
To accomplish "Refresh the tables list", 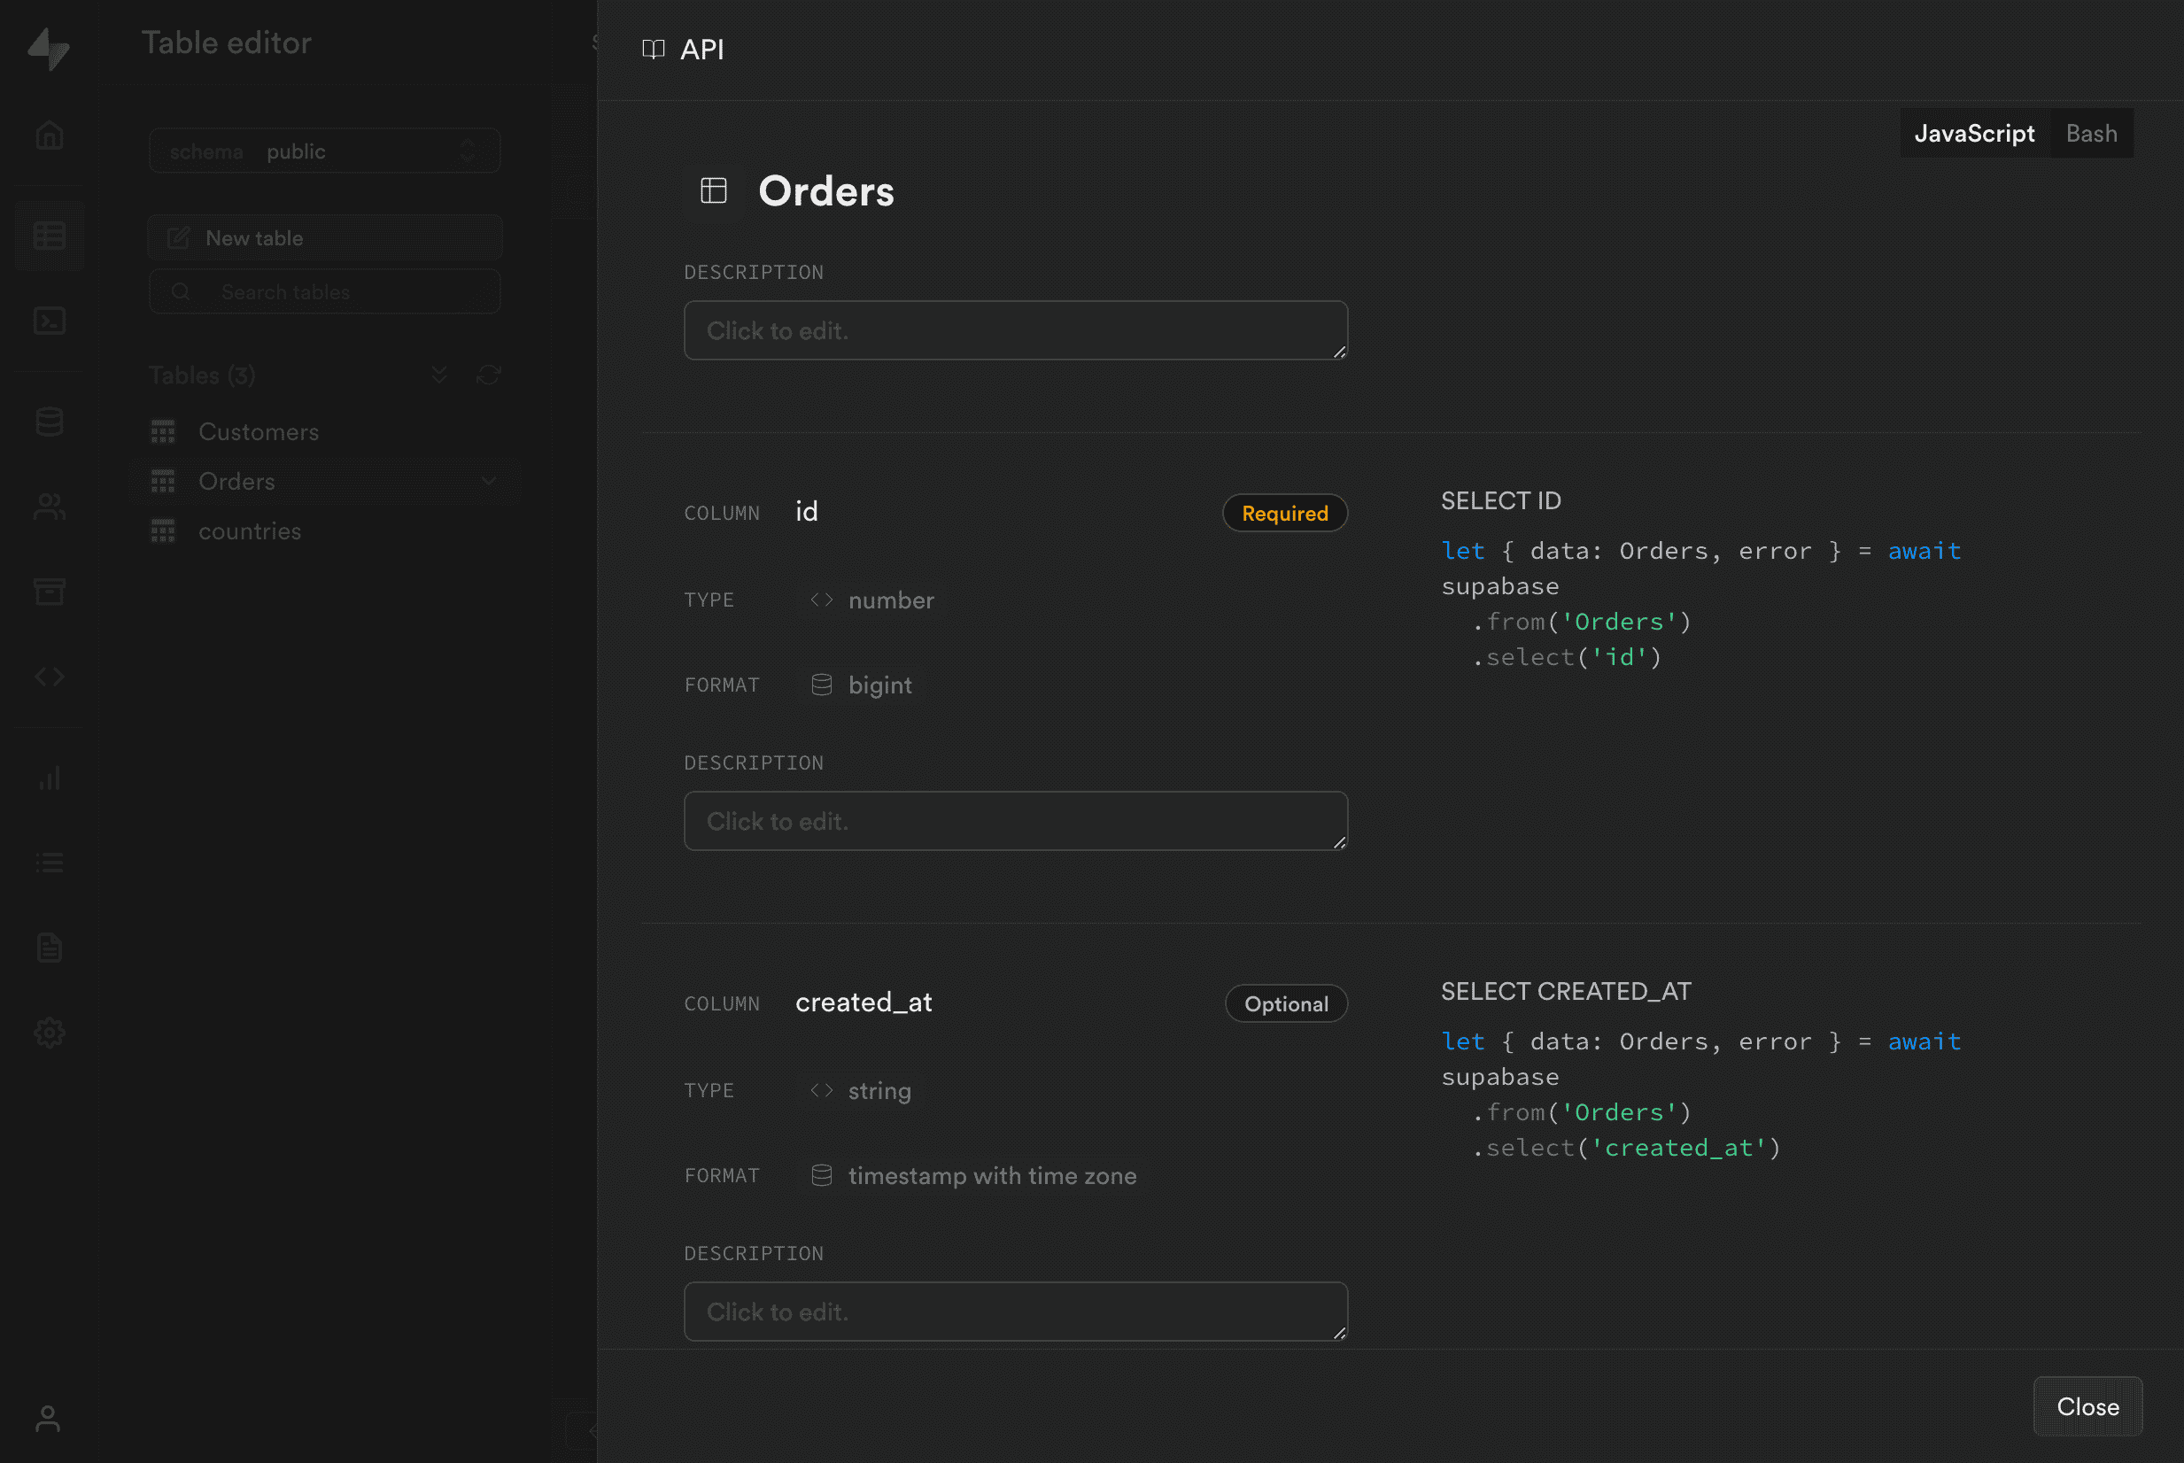I will point(489,374).
